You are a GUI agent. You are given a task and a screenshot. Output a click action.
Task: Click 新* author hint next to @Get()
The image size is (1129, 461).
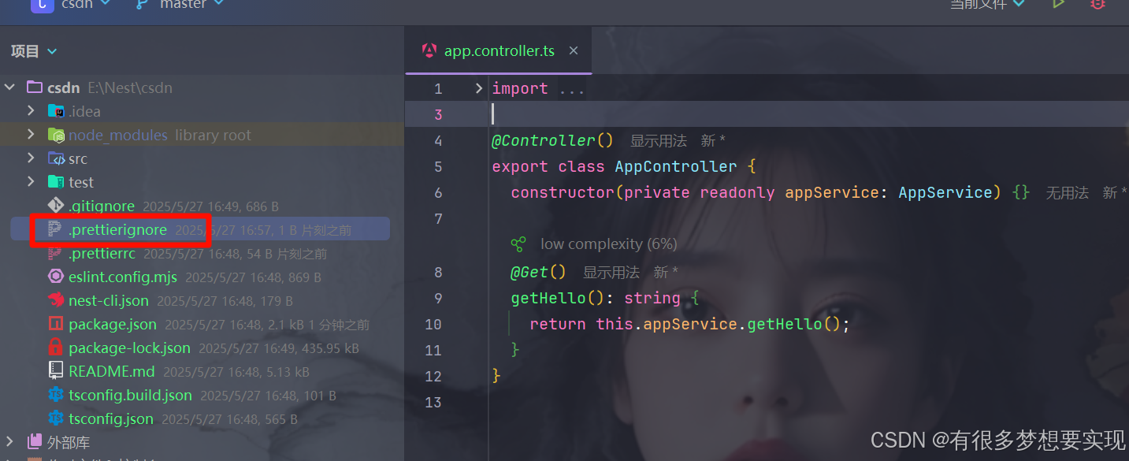666,273
